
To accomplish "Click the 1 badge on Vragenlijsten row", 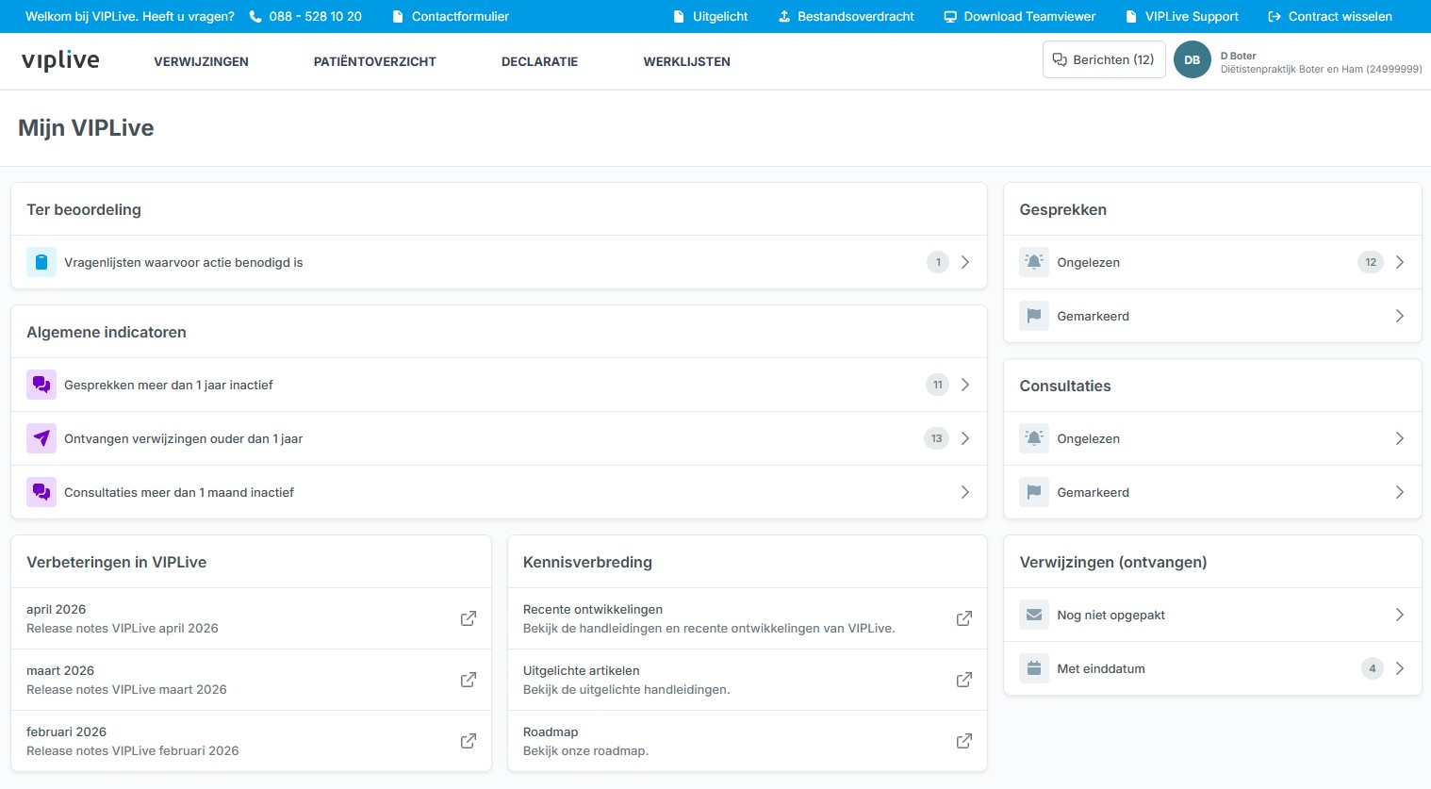I will (x=938, y=262).
